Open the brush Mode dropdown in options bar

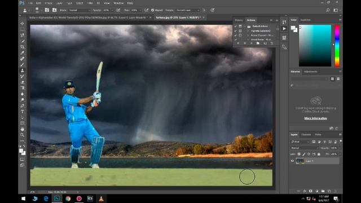pyautogui.click(x=79, y=10)
